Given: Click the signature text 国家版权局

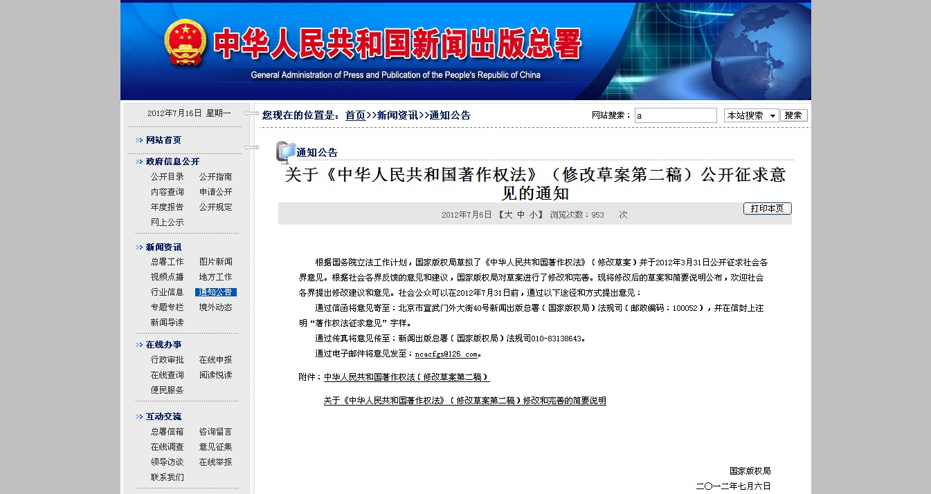Looking at the screenshot, I should 750,471.
